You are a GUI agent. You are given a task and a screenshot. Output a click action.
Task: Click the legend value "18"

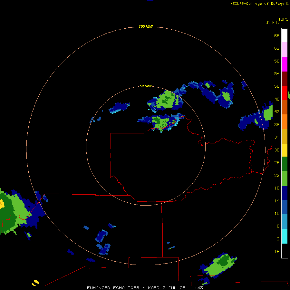coord(277,188)
